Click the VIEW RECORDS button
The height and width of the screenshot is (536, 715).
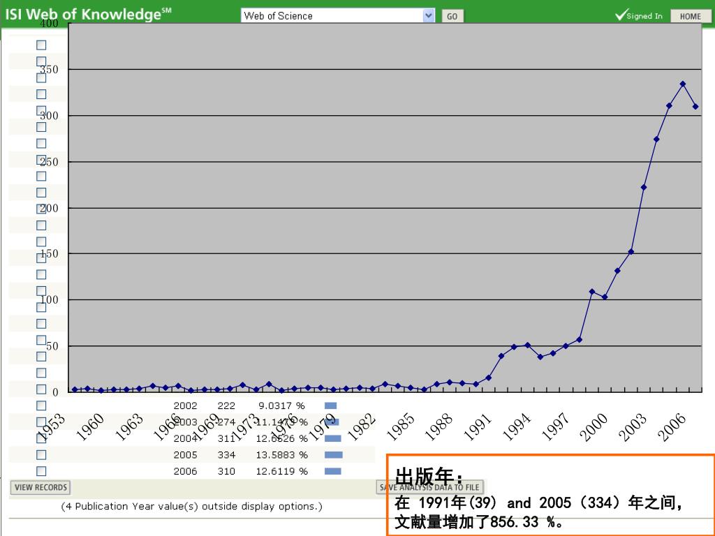[x=40, y=487]
